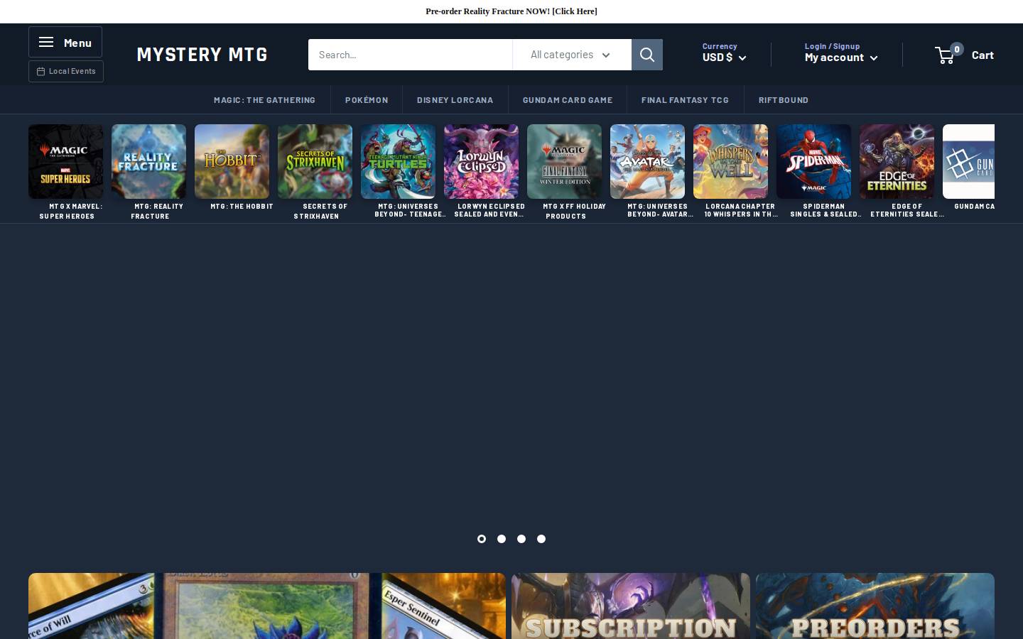Go to Mystery MTG home logo
This screenshot has height=639, width=1023.
pos(202,55)
